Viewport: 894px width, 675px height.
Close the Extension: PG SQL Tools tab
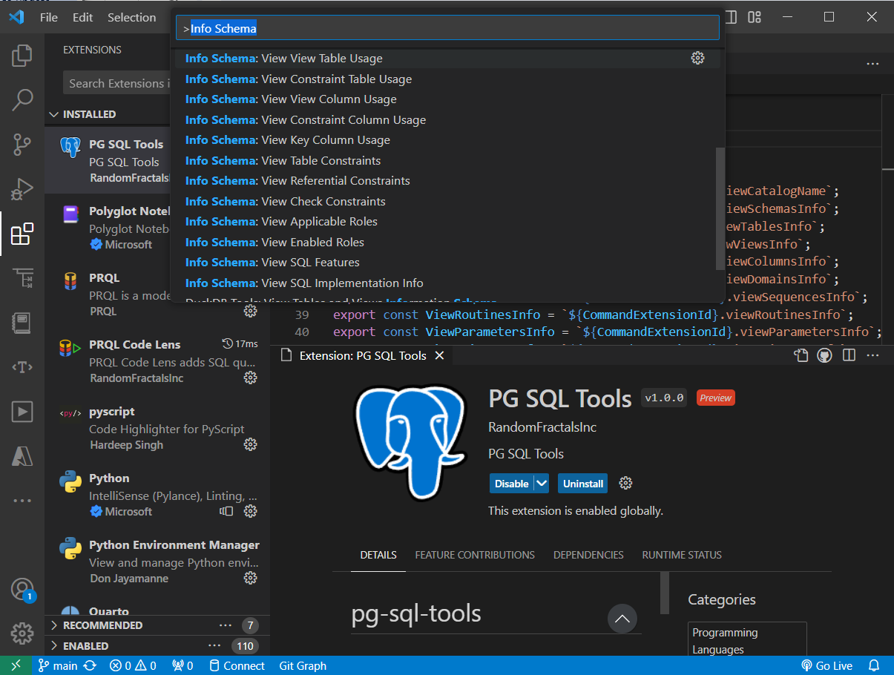coord(439,355)
